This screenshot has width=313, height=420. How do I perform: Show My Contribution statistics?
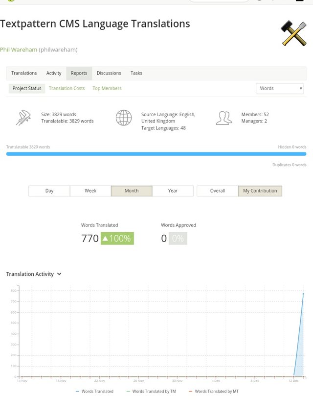(x=260, y=191)
